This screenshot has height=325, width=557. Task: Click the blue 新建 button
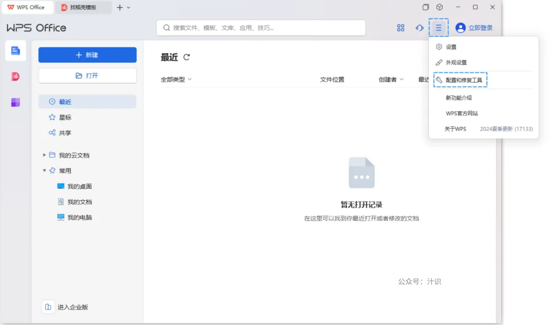[x=87, y=55]
